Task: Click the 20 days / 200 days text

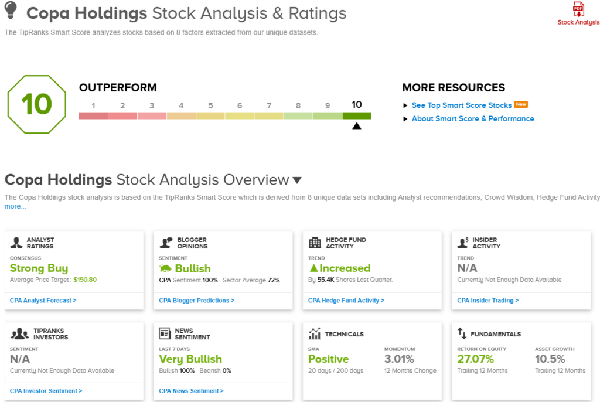Action: pyautogui.click(x=336, y=370)
